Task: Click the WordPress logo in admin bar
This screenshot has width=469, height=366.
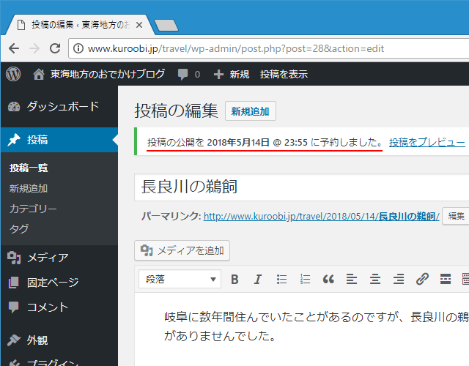Action: 13,74
